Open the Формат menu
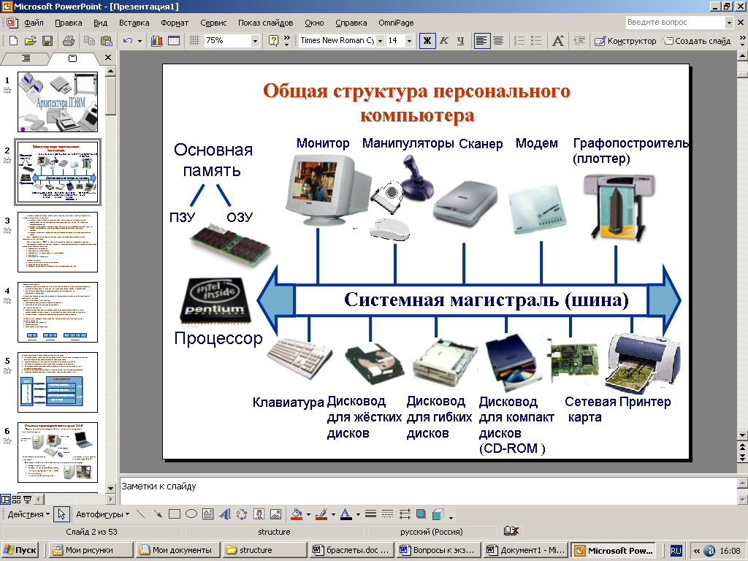748x561 pixels. click(174, 23)
